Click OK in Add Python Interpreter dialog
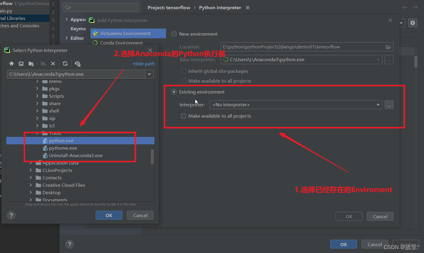 (349, 216)
